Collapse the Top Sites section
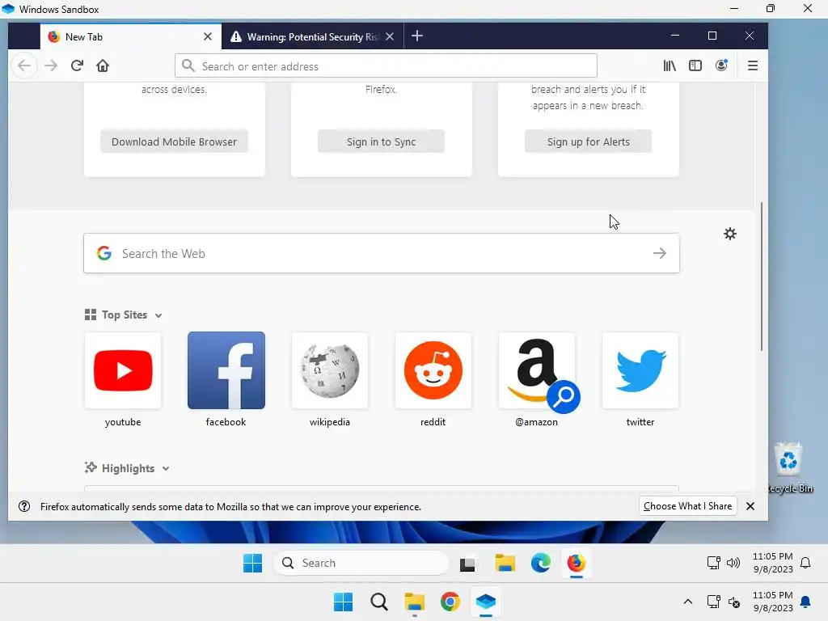Image resolution: width=828 pixels, height=621 pixels. [x=158, y=315]
